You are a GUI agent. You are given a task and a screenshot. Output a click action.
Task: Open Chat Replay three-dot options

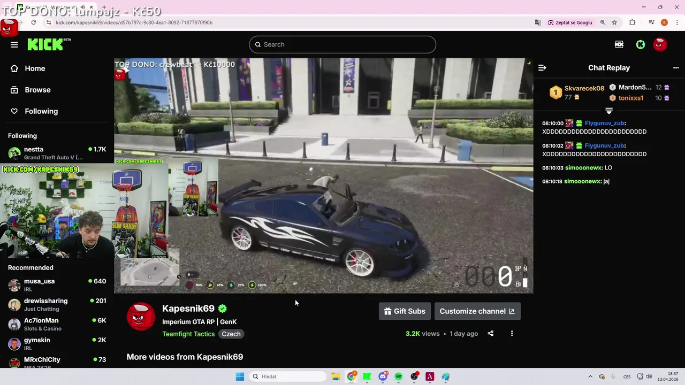point(676,68)
